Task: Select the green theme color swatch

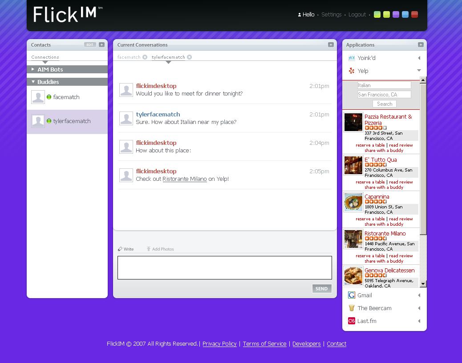Action: [377, 14]
